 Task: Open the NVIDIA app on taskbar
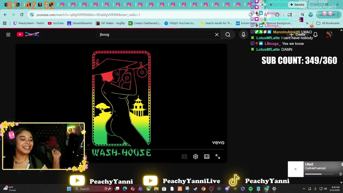pos(235,189)
